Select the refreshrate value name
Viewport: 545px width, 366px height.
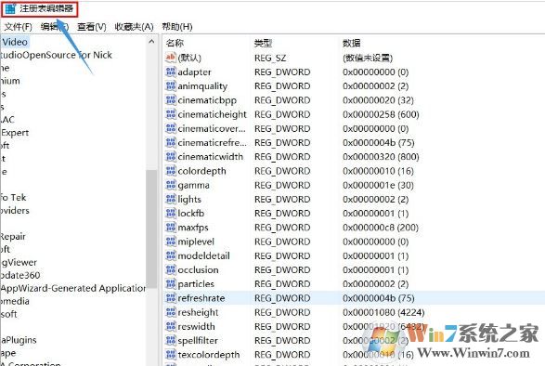click(201, 298)
